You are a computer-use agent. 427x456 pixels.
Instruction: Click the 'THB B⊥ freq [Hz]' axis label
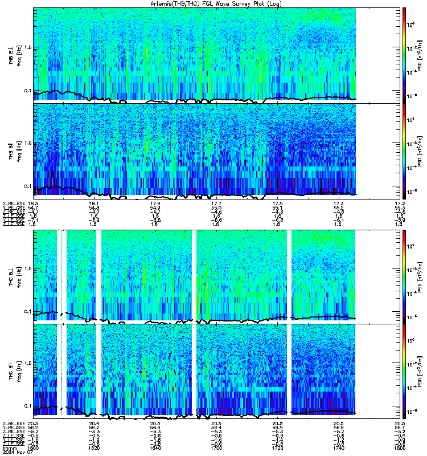[15, 56]
